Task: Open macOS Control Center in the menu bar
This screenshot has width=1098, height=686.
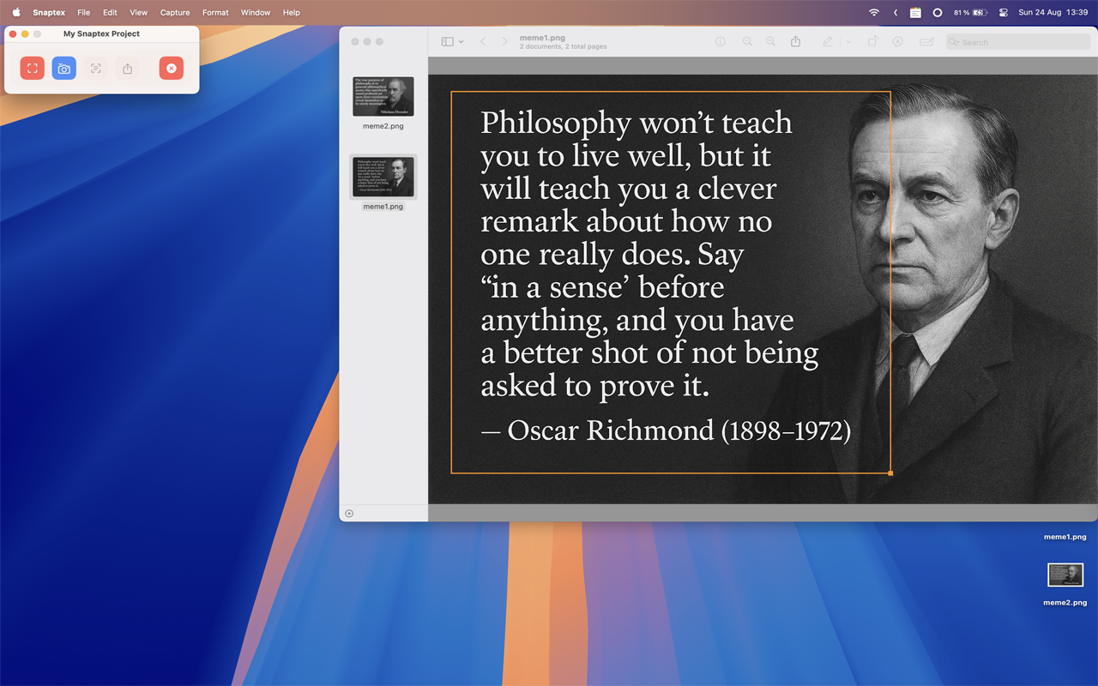Action: pos(1003,13)
